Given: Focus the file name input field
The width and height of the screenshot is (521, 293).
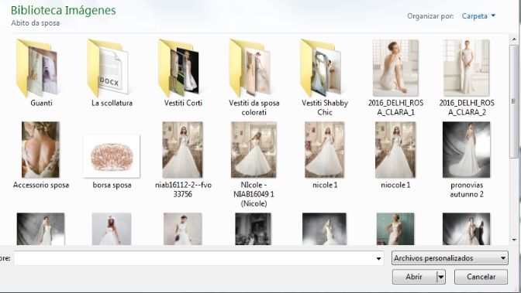Looking at the screenshot, I should [198, 258].
